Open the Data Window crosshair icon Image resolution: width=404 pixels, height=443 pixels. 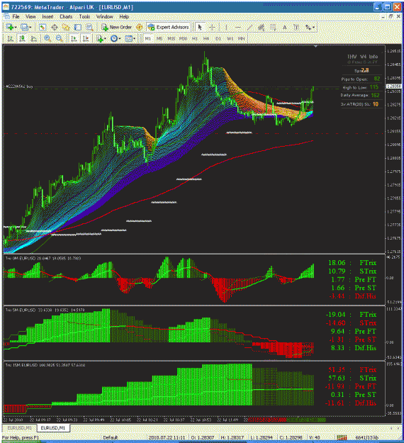point(55,27)
